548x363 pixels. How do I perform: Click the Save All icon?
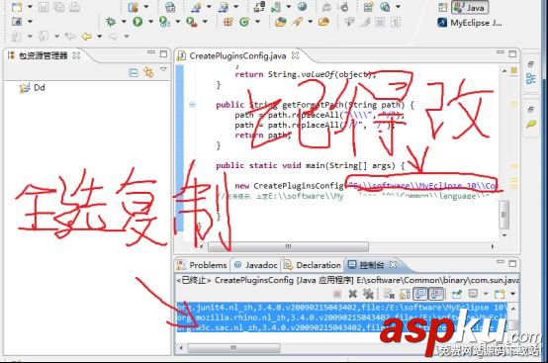coord(59,7)
